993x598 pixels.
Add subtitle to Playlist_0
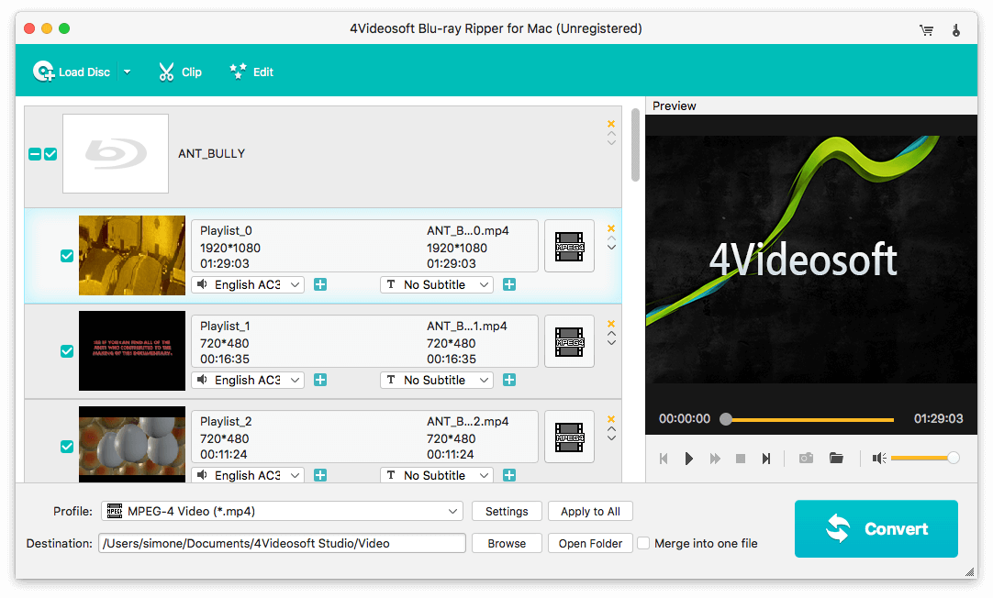[x=509, y=284]
